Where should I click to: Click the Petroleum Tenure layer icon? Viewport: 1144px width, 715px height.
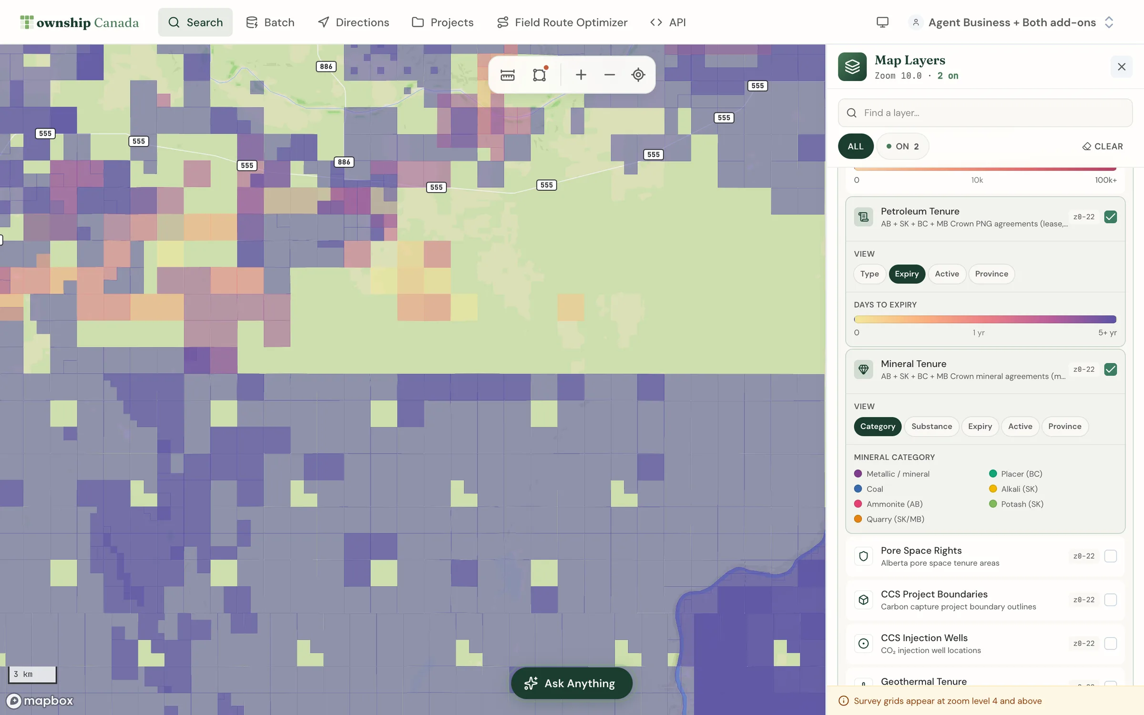coord(863,217)
